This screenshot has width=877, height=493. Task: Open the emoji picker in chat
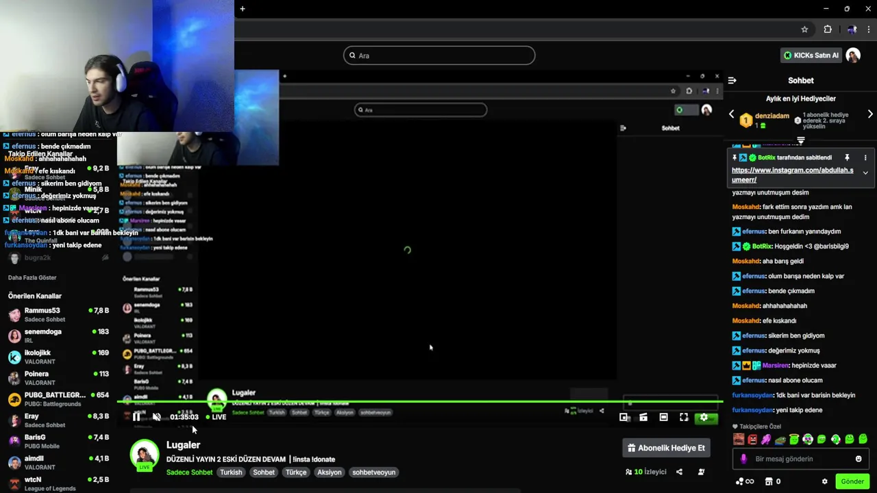tap(859, 459)
